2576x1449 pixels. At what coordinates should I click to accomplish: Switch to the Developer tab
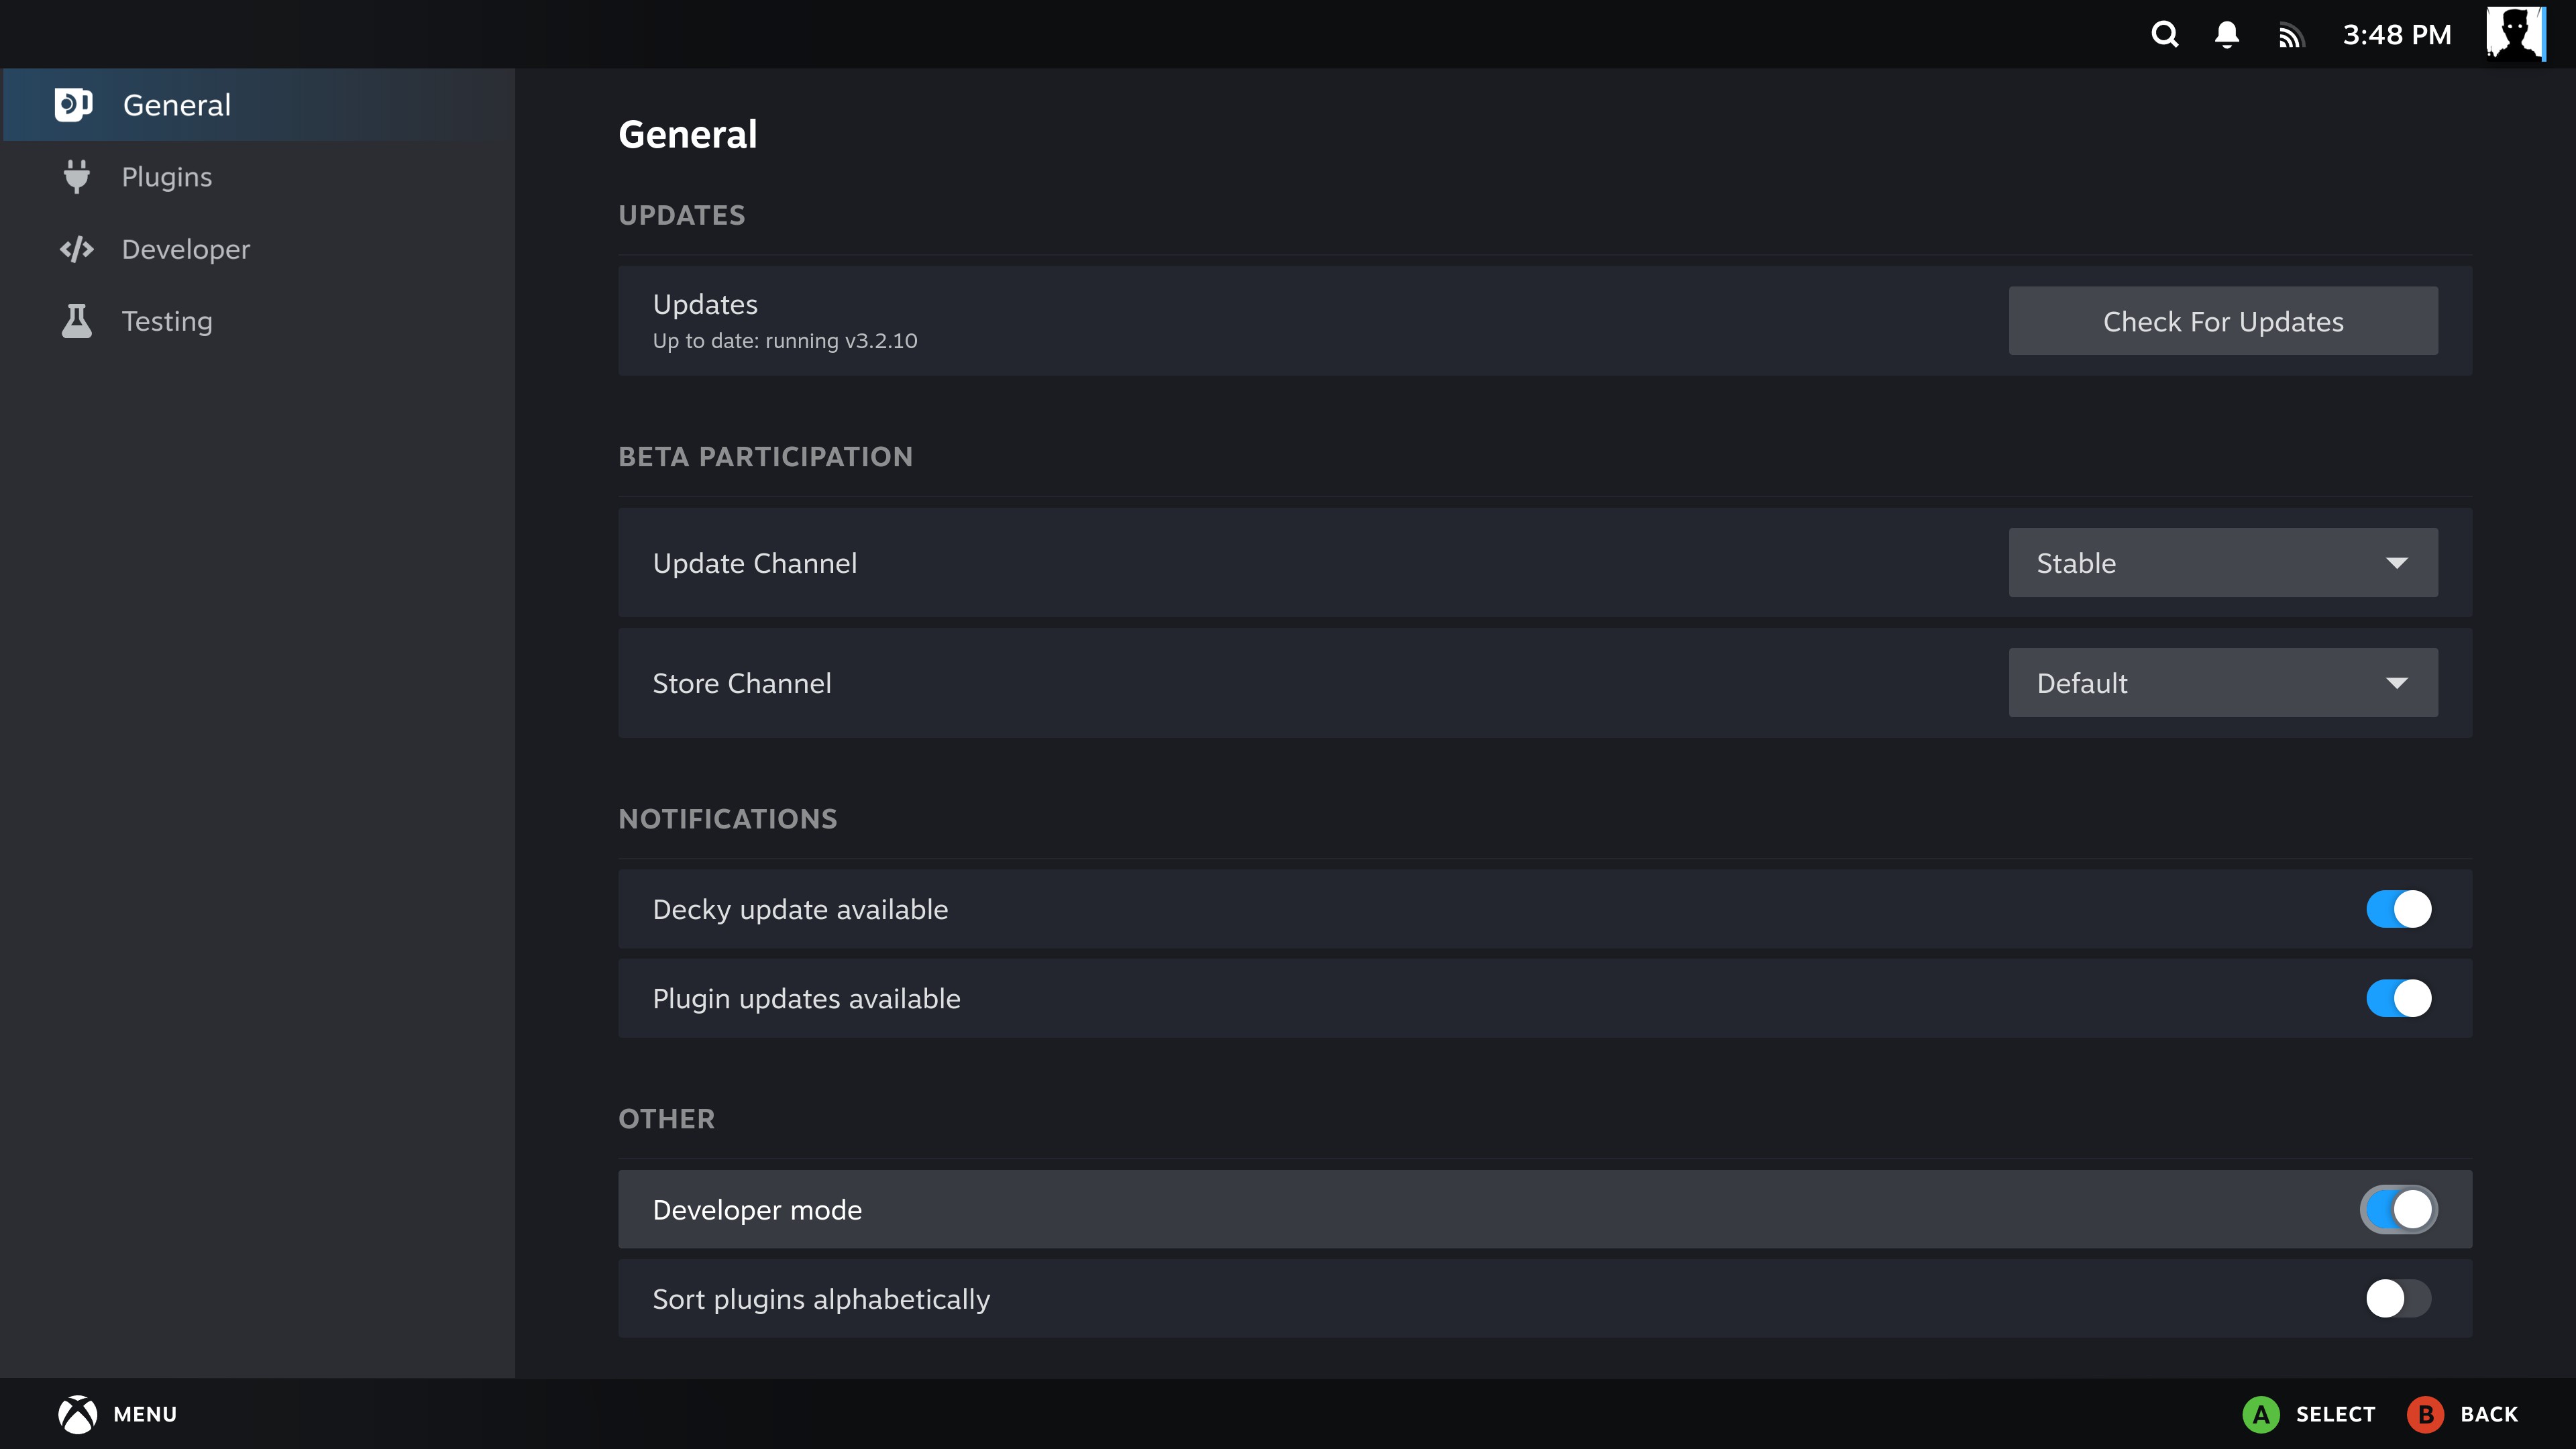pos(259,248)
